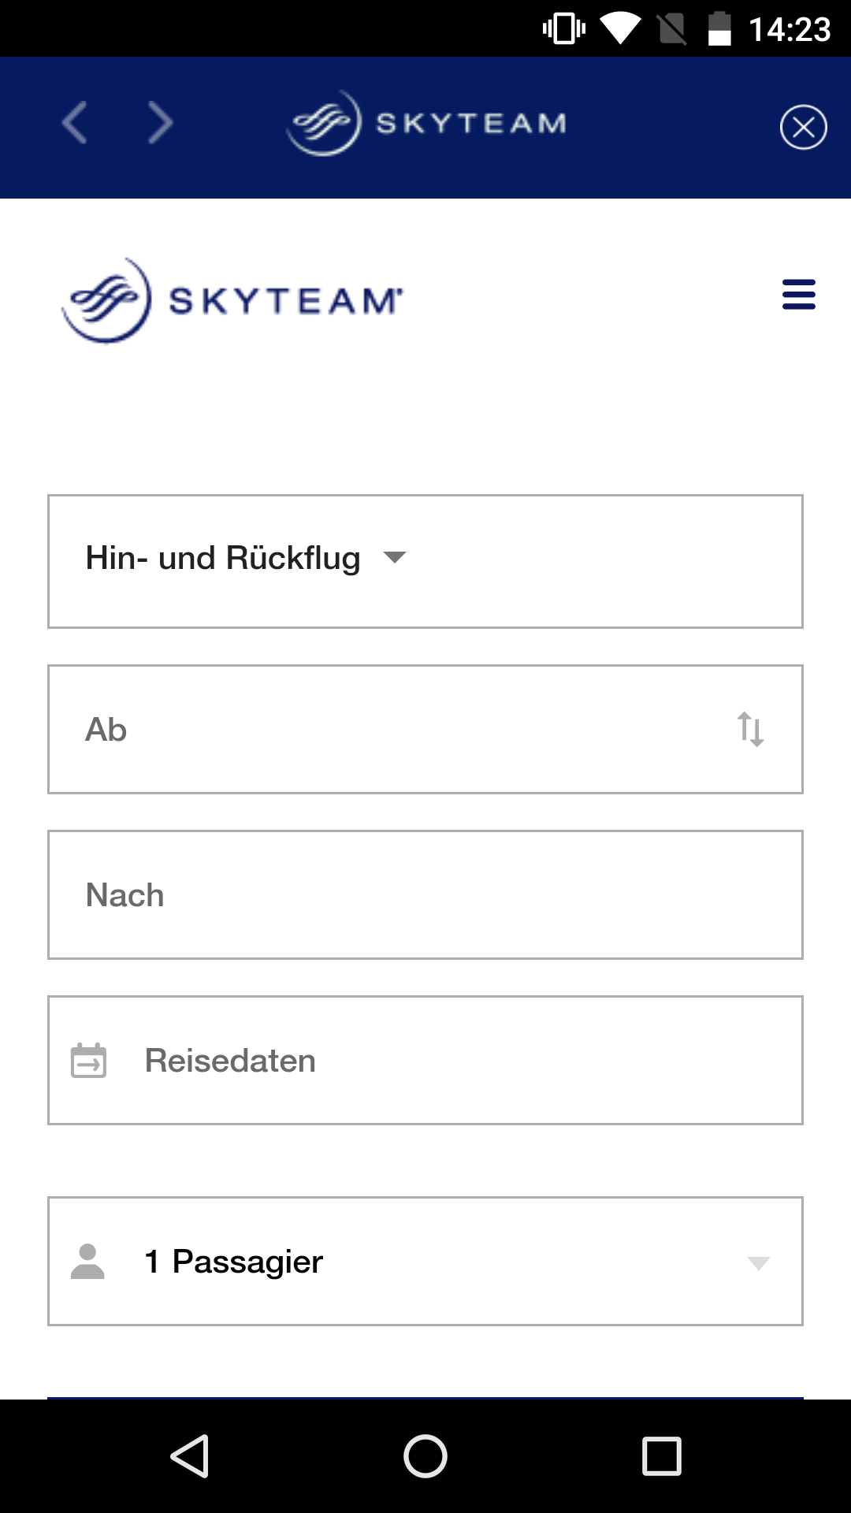The height and width of the screenshot is (1513, 851).
Task: Swap origin and destination airports
Action: (x=750, y=729)
